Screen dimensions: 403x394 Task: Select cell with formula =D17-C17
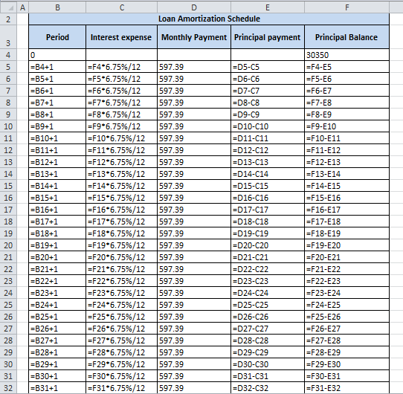pos(268,210)
